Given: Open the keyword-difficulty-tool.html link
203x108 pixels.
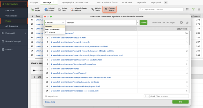Looking at the screenshot, I should [83, 51].
